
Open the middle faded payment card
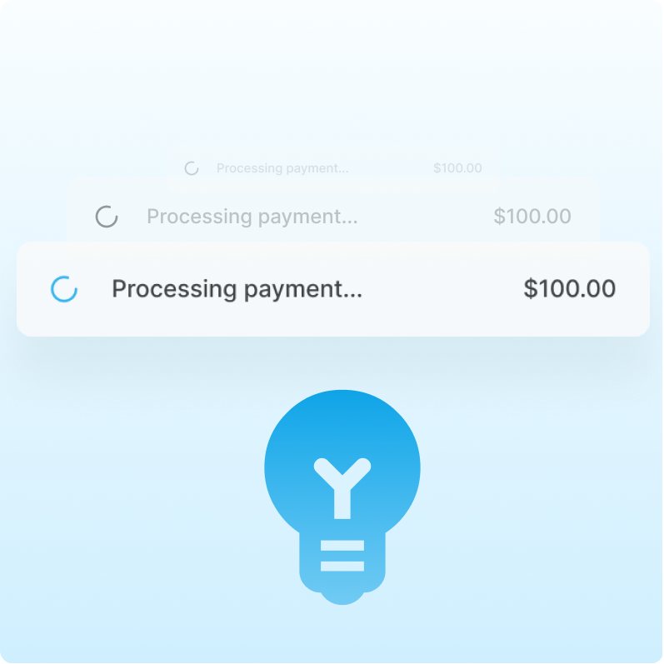(x=333, y=212)
